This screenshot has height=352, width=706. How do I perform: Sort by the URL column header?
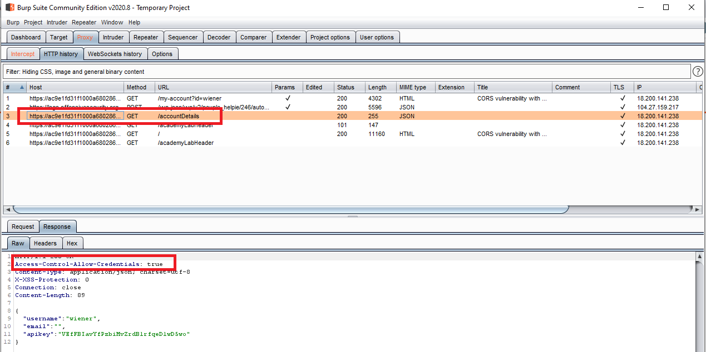point(213,87)
